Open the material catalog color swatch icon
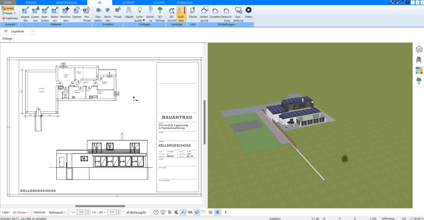The height and width of the screenshot is (220, 424). tap(419, 70)
